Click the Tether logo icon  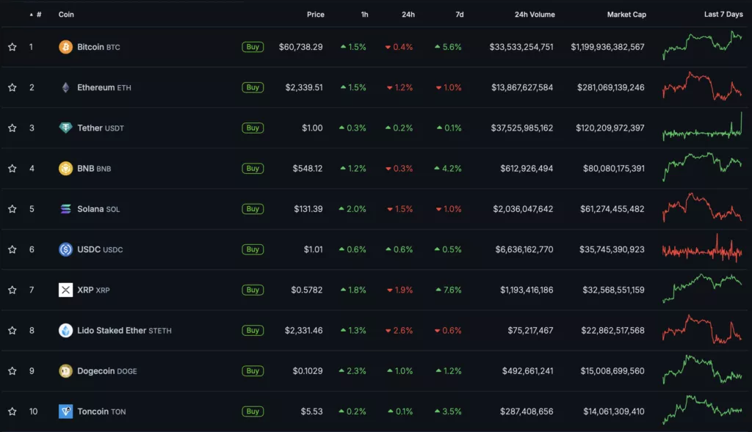coord(65,128)
